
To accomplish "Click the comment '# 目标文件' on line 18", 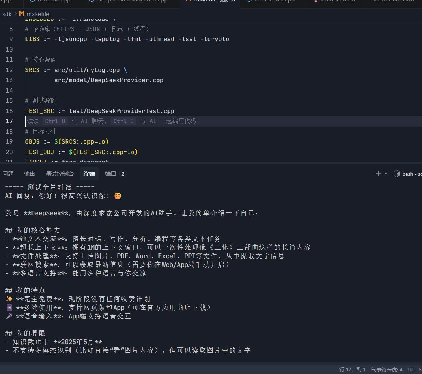I will pyautogui.click(x=41, y=131).
